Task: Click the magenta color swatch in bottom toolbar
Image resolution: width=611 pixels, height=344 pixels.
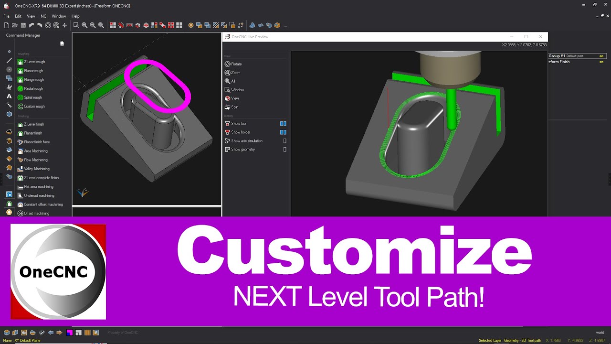Action: 69,333
